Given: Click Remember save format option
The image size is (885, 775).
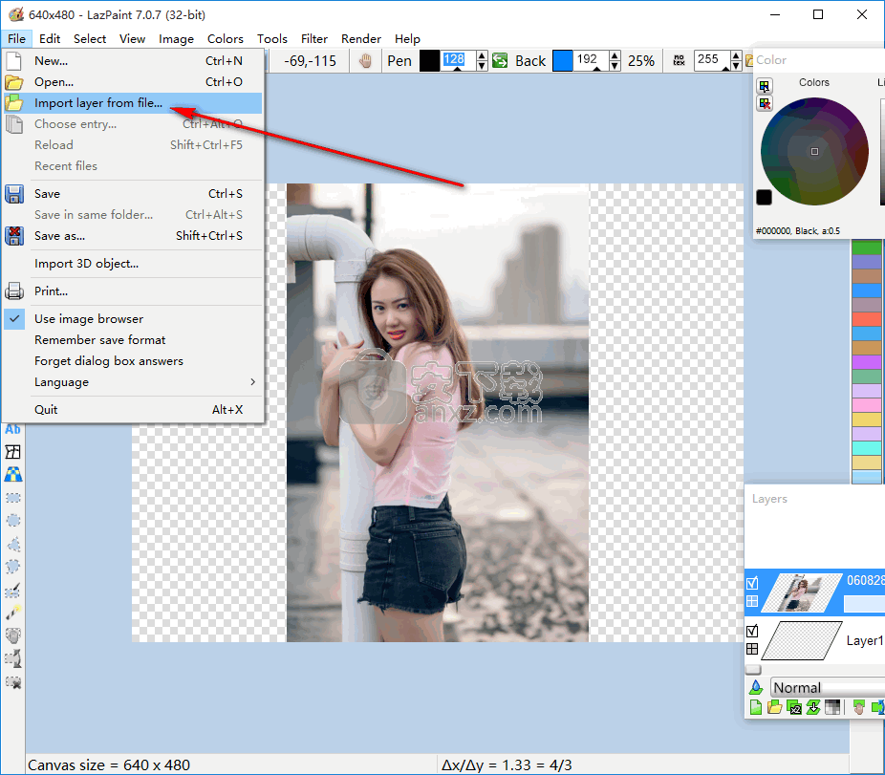Looking at the screenshot, I should coord(133,340).
